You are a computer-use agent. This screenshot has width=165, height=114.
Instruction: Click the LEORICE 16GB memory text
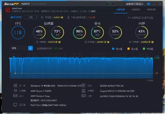click(x=119, y=96)
